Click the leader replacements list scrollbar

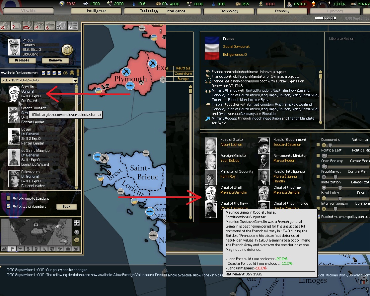(76, 138)
